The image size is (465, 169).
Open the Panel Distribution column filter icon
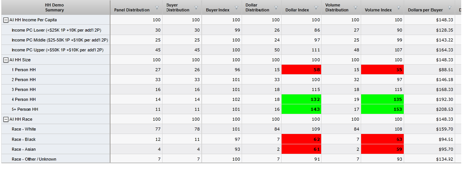(157, 8)
